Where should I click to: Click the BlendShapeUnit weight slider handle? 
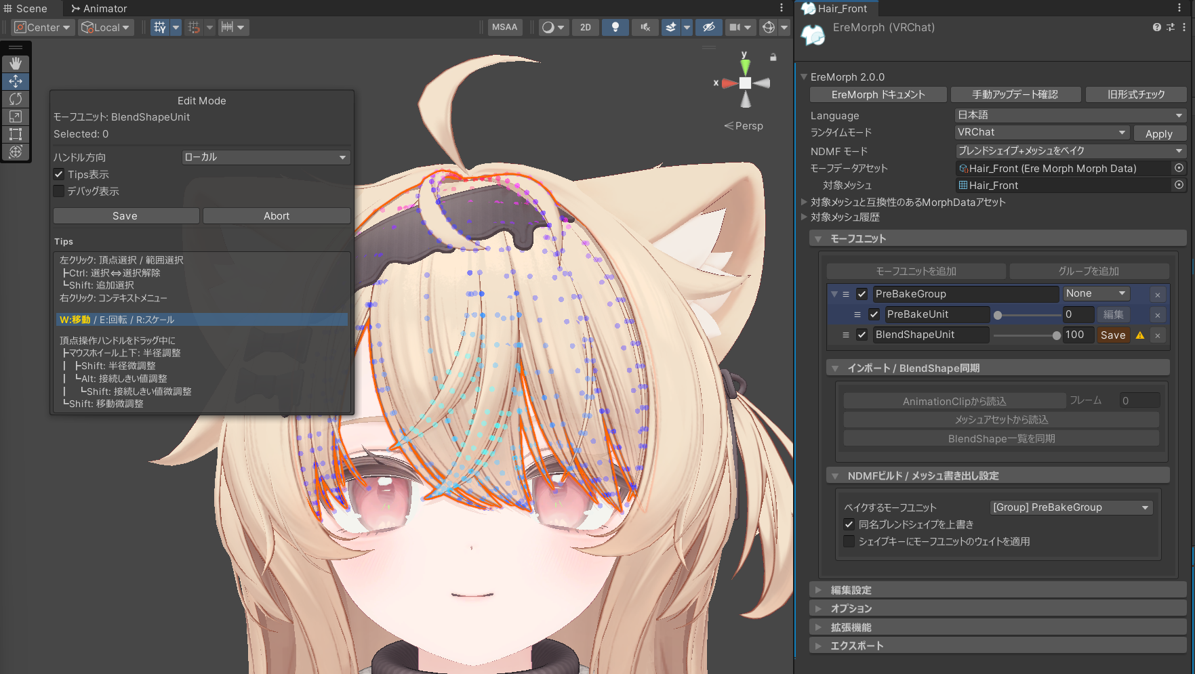tap(1057, 335)
